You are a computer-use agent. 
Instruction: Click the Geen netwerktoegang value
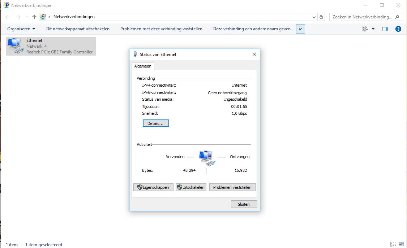pos(227,93)
